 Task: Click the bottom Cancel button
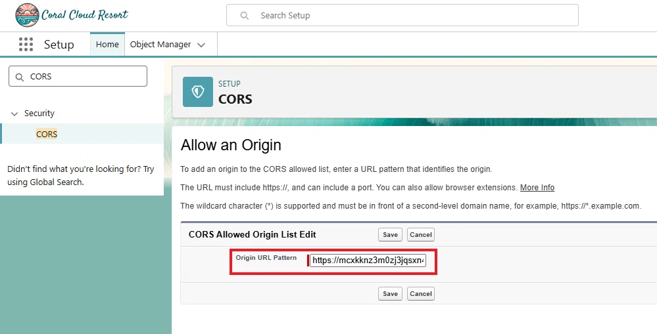[421, 293]
